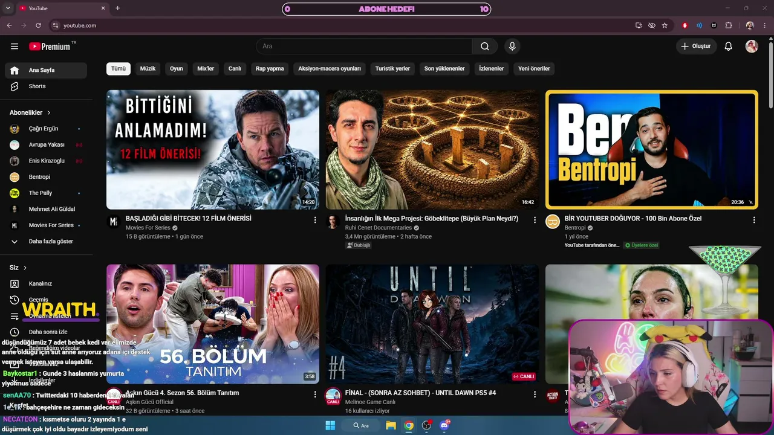Open options for the Until Dawn PS5 stream

535,394
